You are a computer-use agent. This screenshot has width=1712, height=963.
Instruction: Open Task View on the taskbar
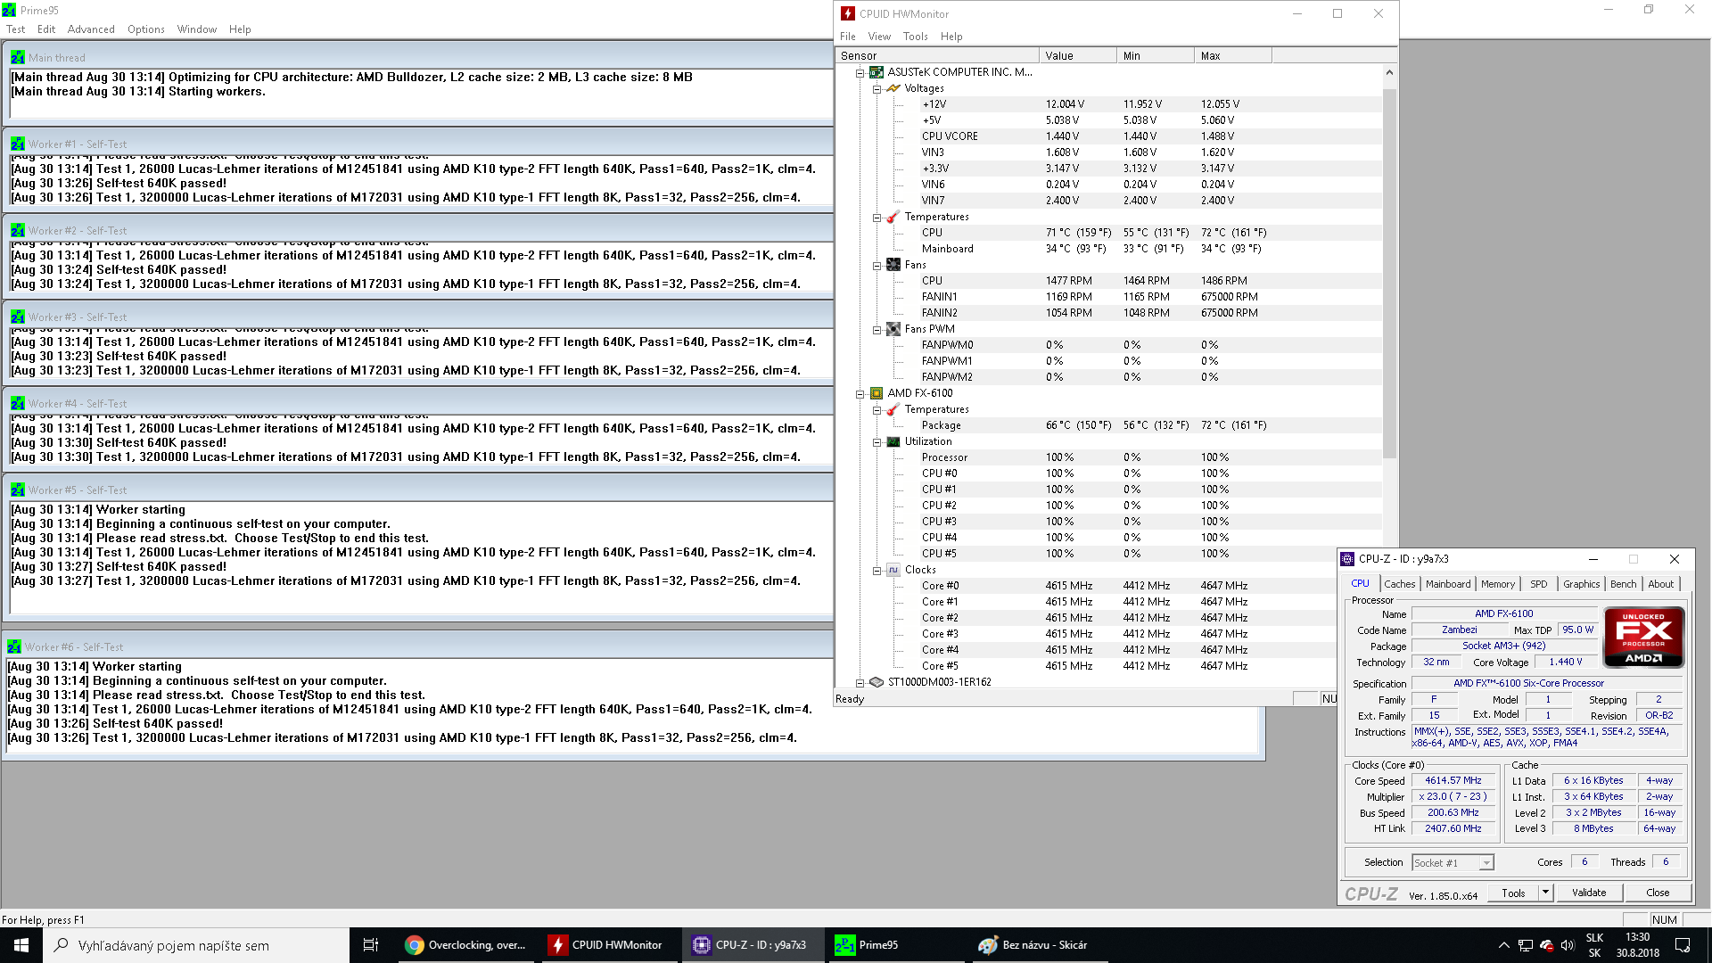(371, 945)
